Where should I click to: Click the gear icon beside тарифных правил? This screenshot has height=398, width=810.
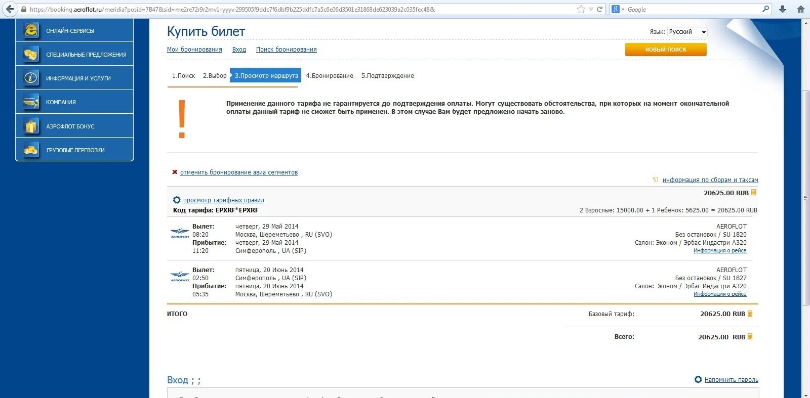click(177, 200)
